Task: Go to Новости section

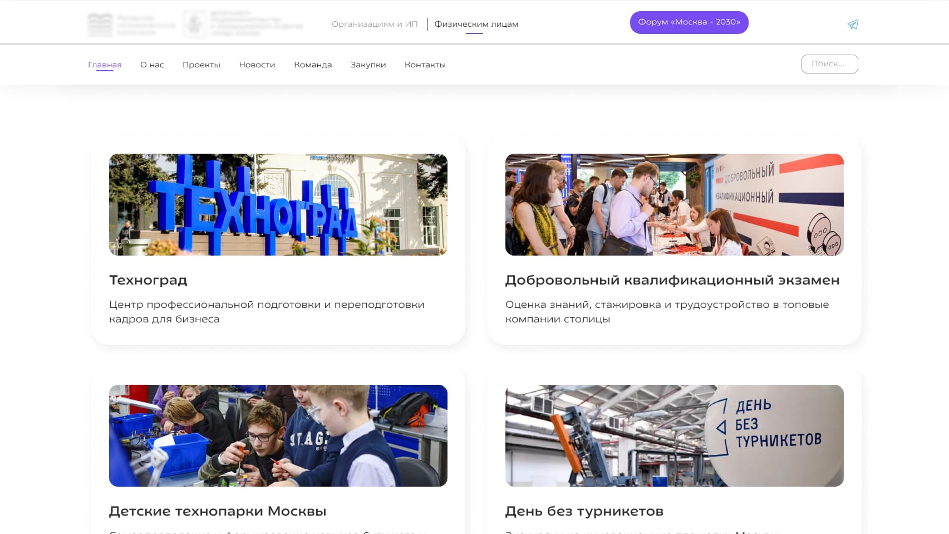Action: pyautogui.click(x=257, y=65)
